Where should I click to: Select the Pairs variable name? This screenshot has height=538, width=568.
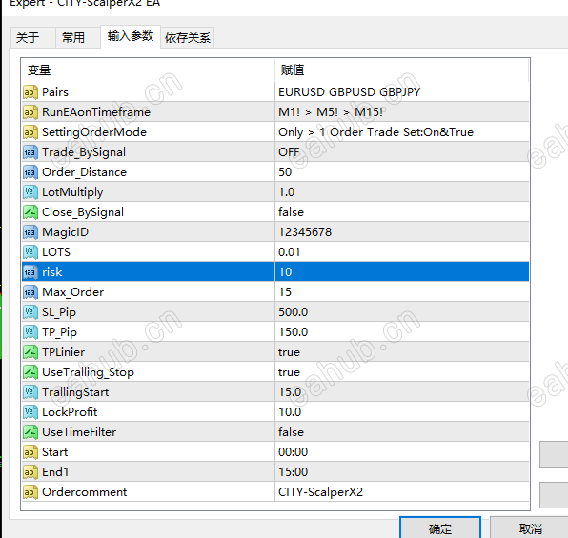55,92
